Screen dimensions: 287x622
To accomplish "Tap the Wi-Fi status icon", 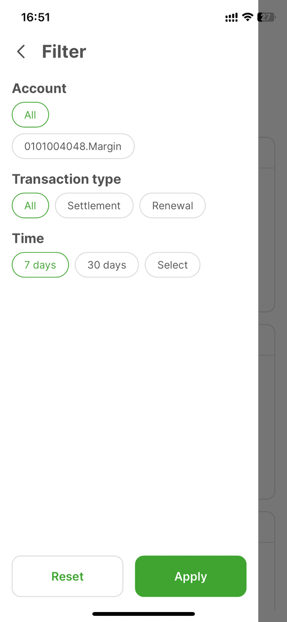I will pyautogui.click(x=248, y=17).
